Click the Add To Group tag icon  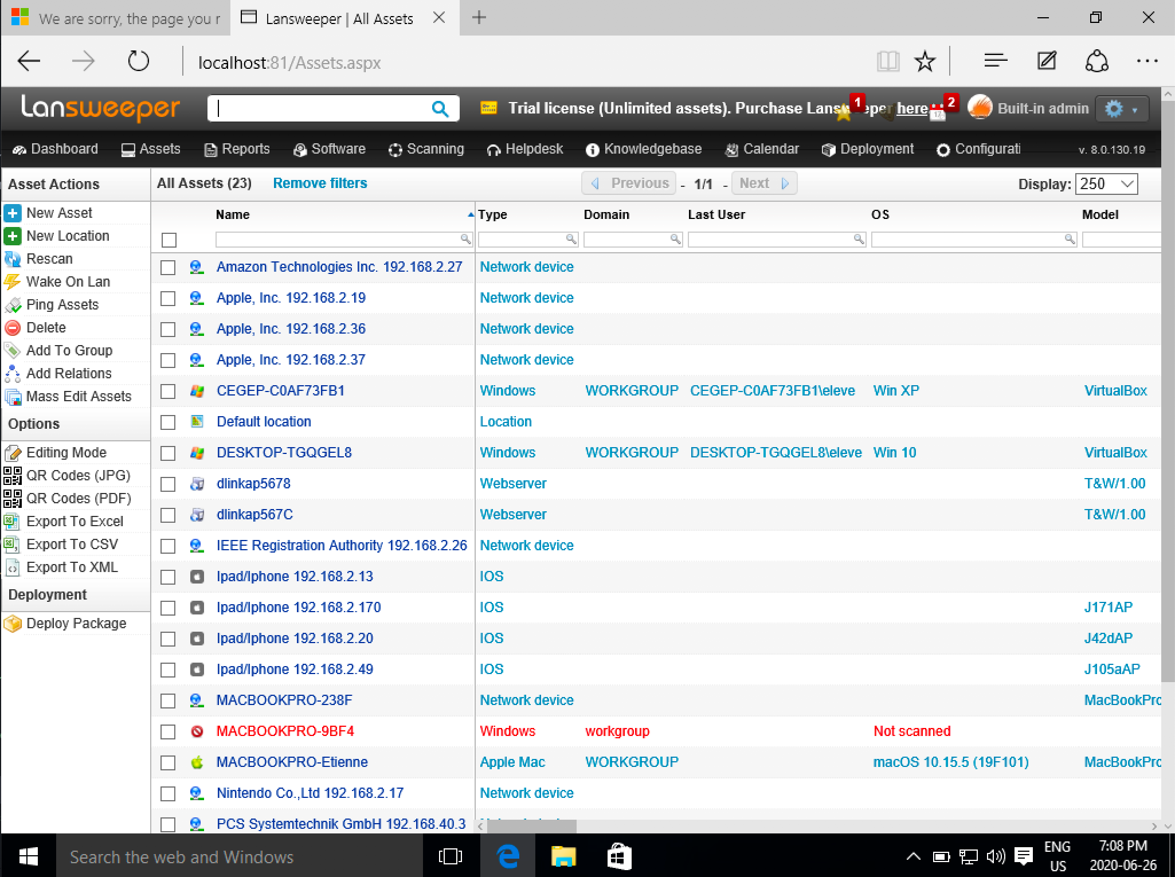13,351
